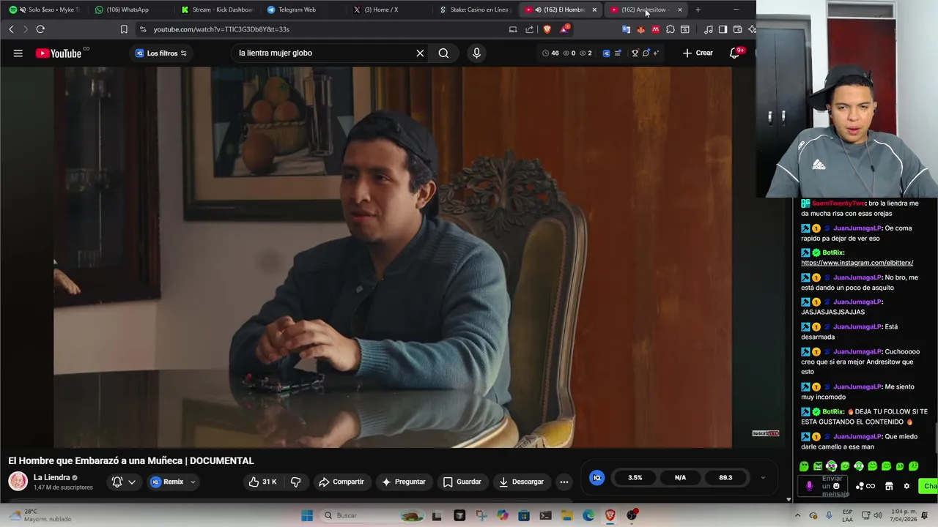Toggle the browser sidebar panel icon
938x527 pixels.
click(723, 29)
